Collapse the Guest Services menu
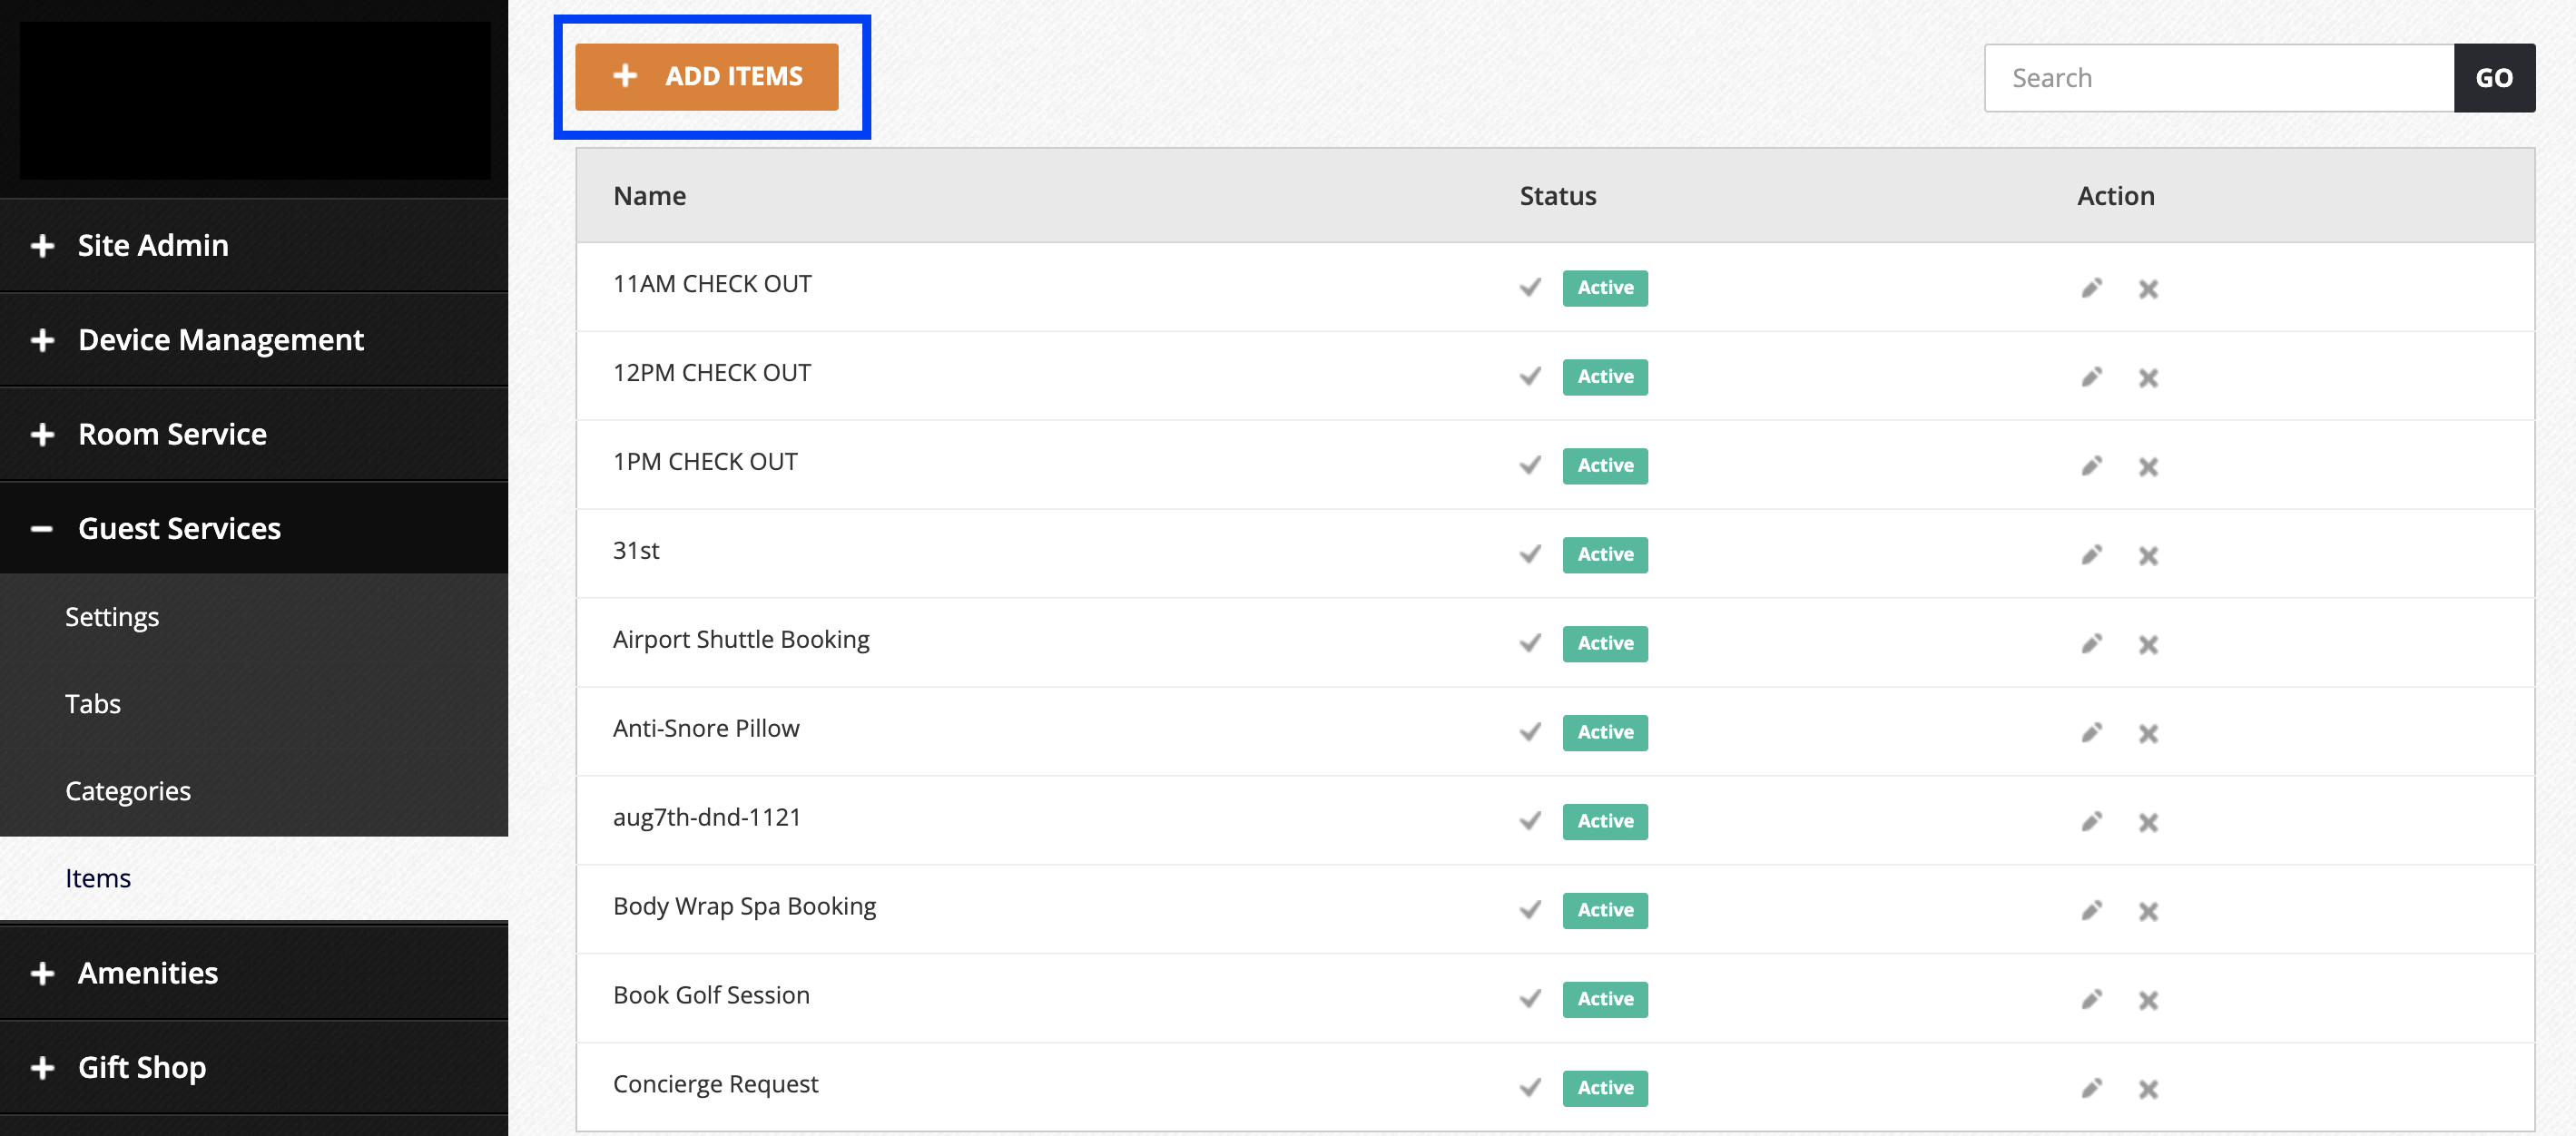2576x1136 pixels. click(x=178, y=529)
